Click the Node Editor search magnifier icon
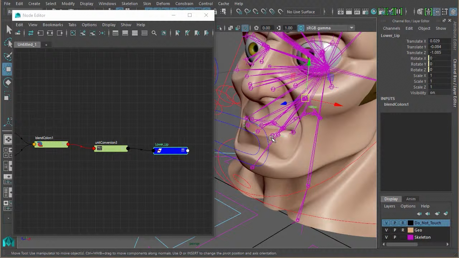The image size is (459, 258). tap(154, 33)
